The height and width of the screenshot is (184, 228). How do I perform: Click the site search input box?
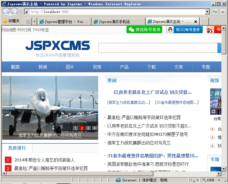pos(158,48)
